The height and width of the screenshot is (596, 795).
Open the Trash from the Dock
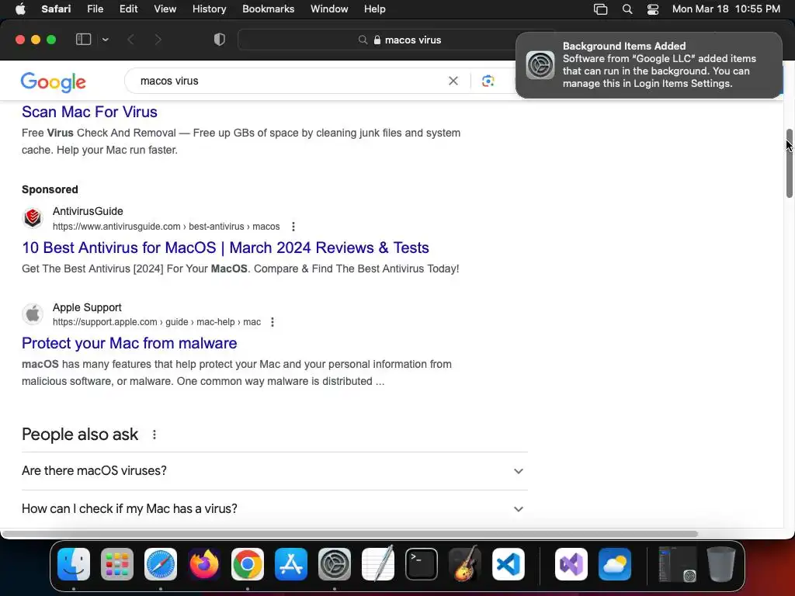pyautogui.click(x=721, y=564)
